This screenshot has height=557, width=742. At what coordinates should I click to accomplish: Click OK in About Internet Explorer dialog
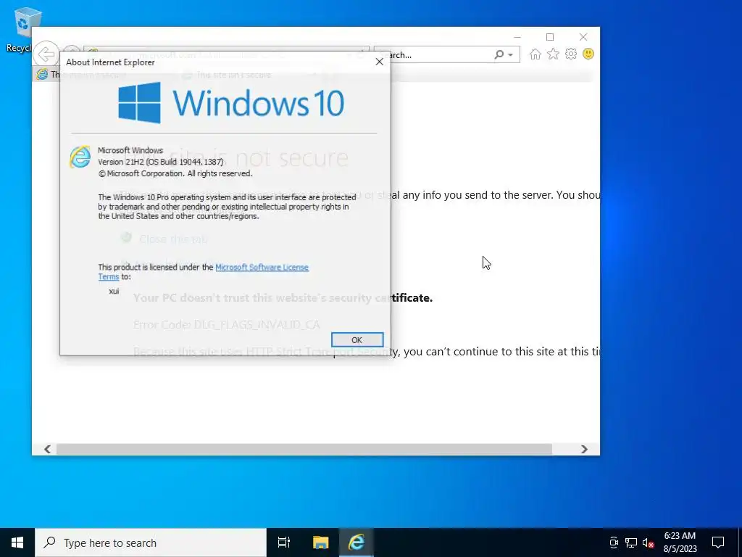coord(357,339)
